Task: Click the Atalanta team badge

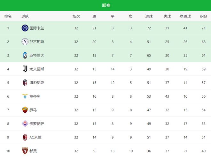Action: (25, 56)
